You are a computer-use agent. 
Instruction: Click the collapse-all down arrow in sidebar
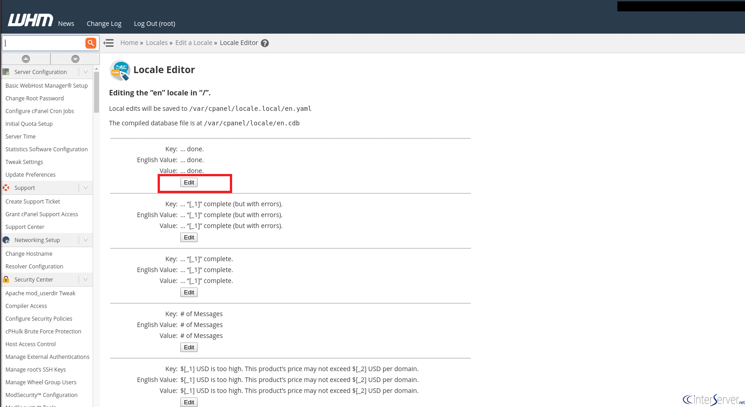tap(75, 59)
